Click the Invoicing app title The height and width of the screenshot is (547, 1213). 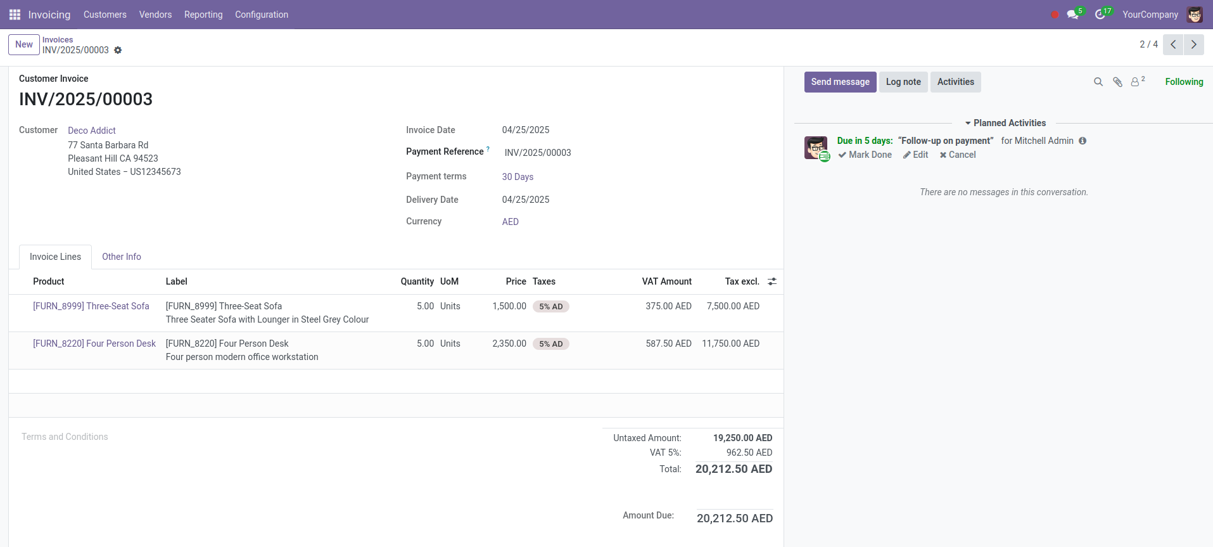coord(49,15)
